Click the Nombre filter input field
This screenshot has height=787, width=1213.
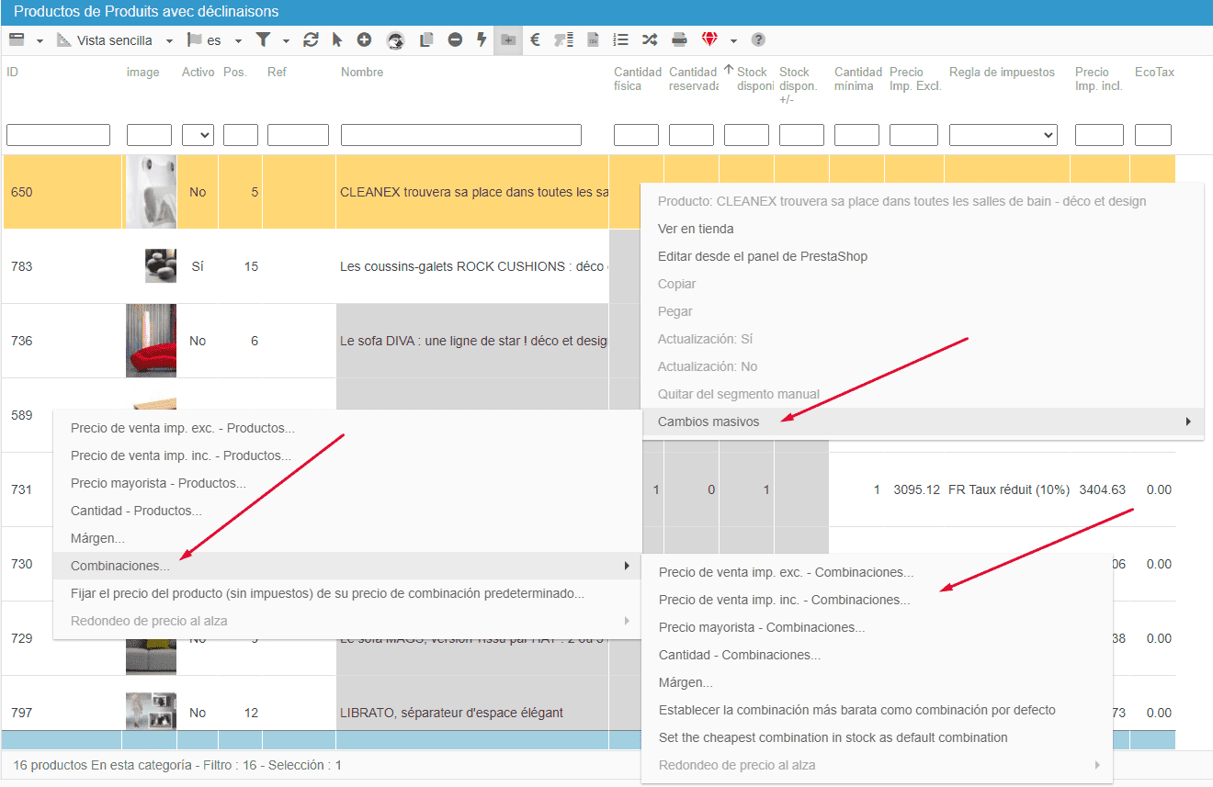[460, 135]
